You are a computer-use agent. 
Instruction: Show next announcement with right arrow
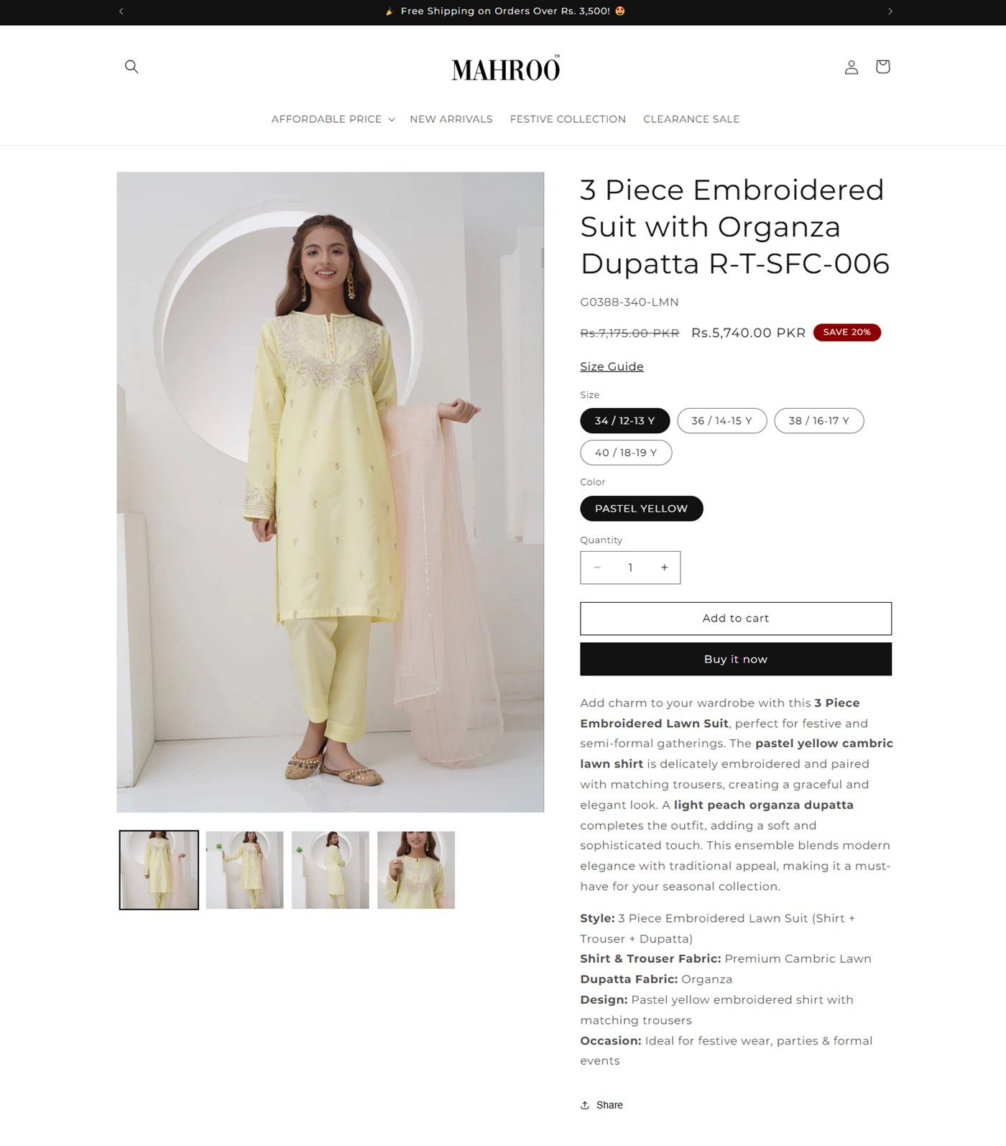[890, 11]
